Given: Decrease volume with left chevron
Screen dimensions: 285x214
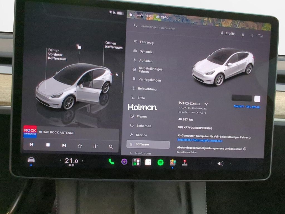Looking at the screenshot, I should coord(211,163).
